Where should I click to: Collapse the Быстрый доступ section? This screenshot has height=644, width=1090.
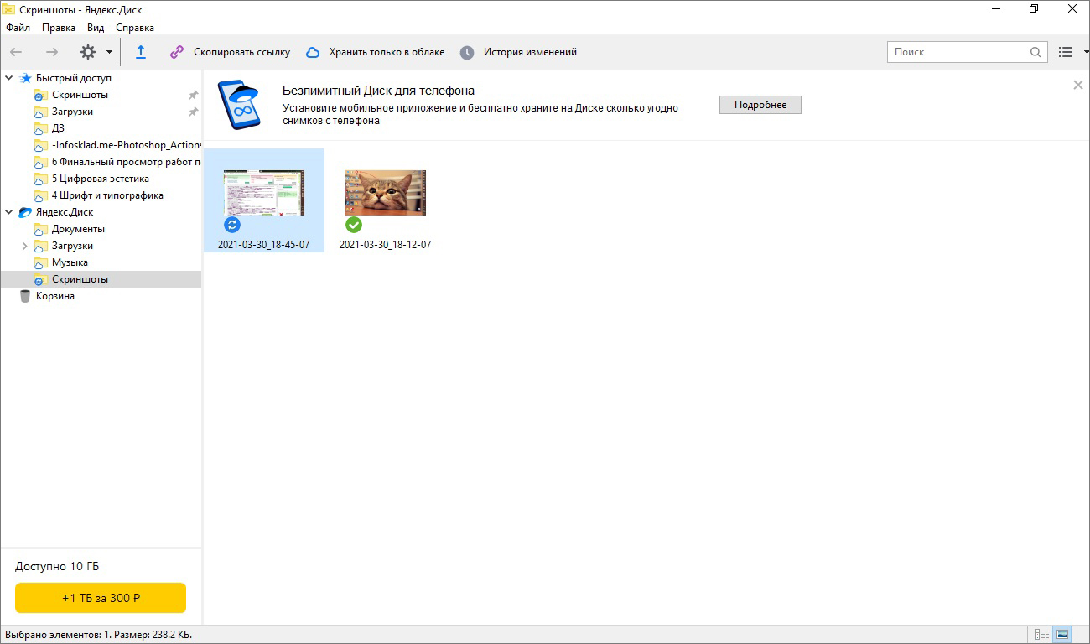click(x=9, y=78)
